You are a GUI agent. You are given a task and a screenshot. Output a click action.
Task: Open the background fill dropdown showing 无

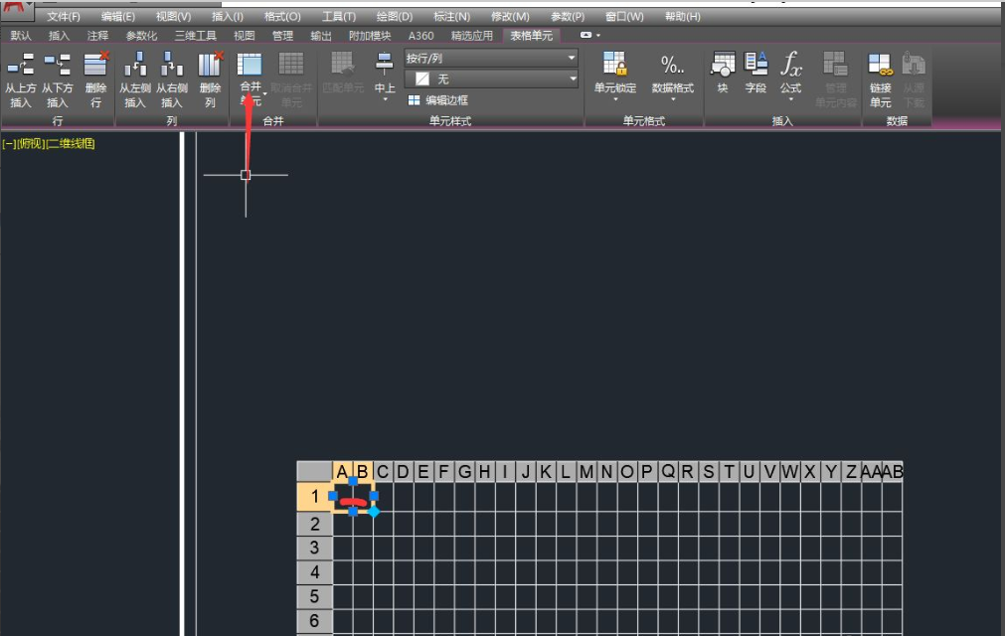coord(491,79)
